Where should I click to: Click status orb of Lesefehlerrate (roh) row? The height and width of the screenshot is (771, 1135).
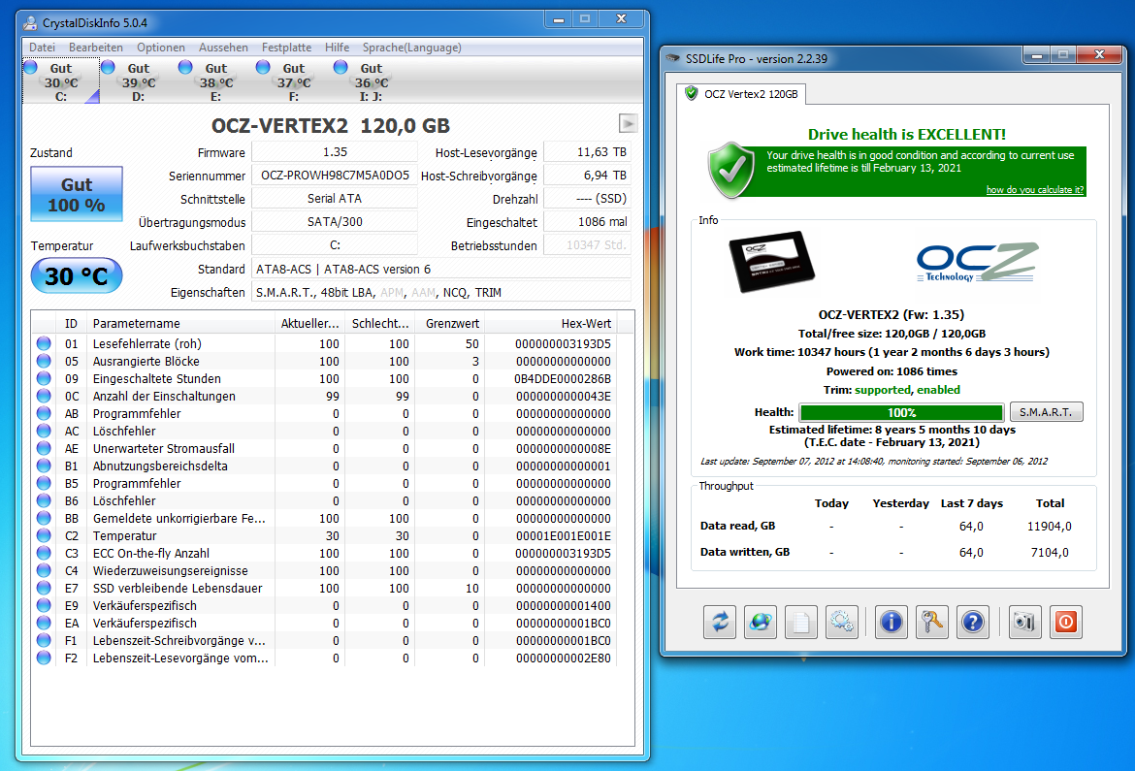click(x=45, y=343)
